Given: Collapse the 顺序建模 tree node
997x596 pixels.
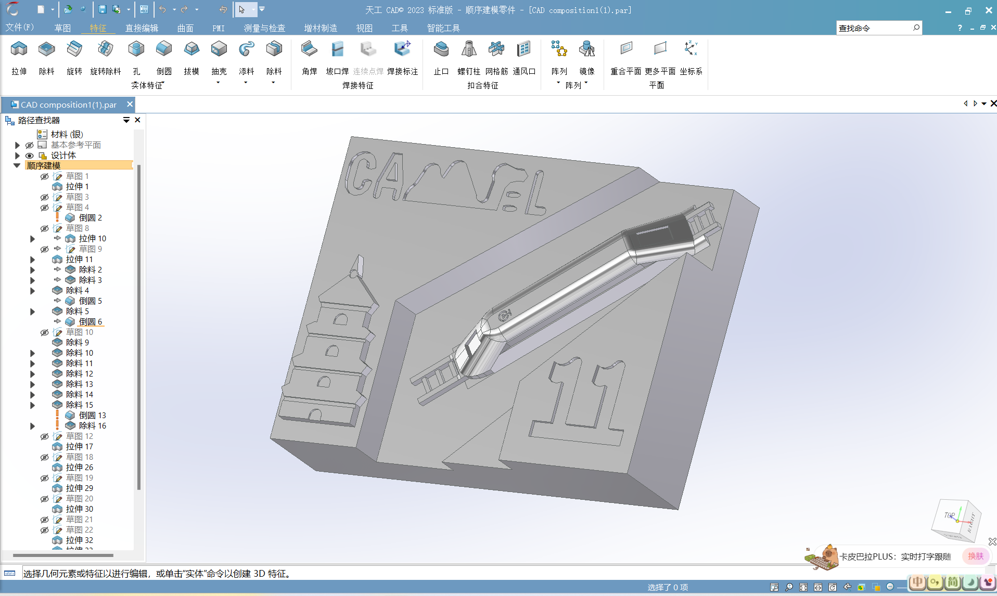Looking at the screenshot, I should click(x=17, y=165).
